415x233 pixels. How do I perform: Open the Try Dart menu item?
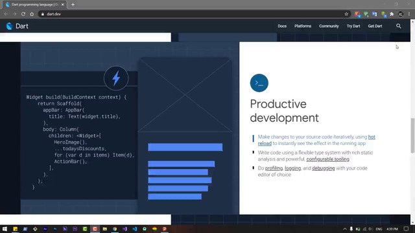353,26
